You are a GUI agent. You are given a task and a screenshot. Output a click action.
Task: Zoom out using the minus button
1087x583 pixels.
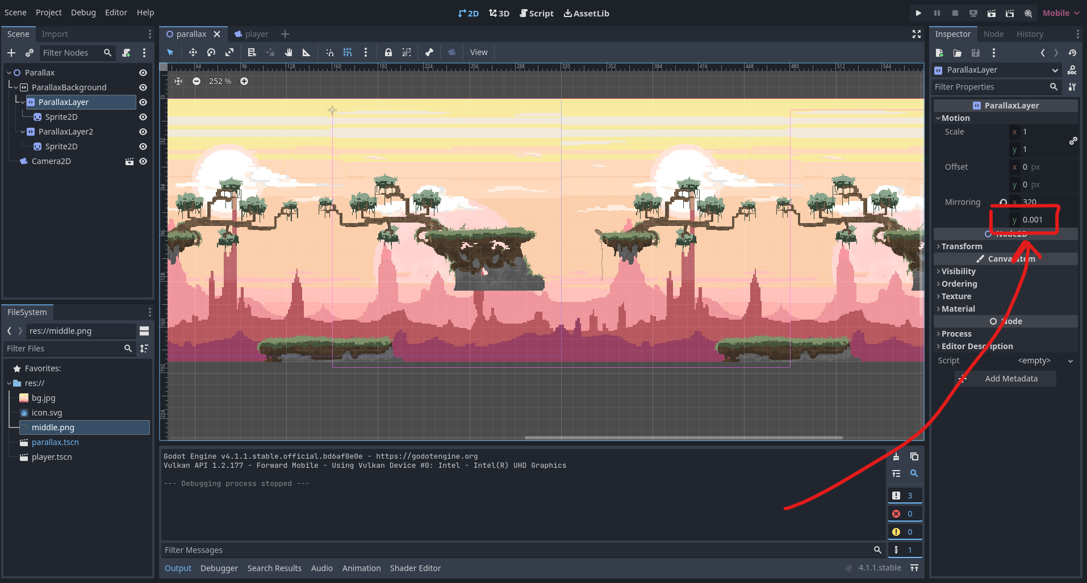[x=197, y=81]
